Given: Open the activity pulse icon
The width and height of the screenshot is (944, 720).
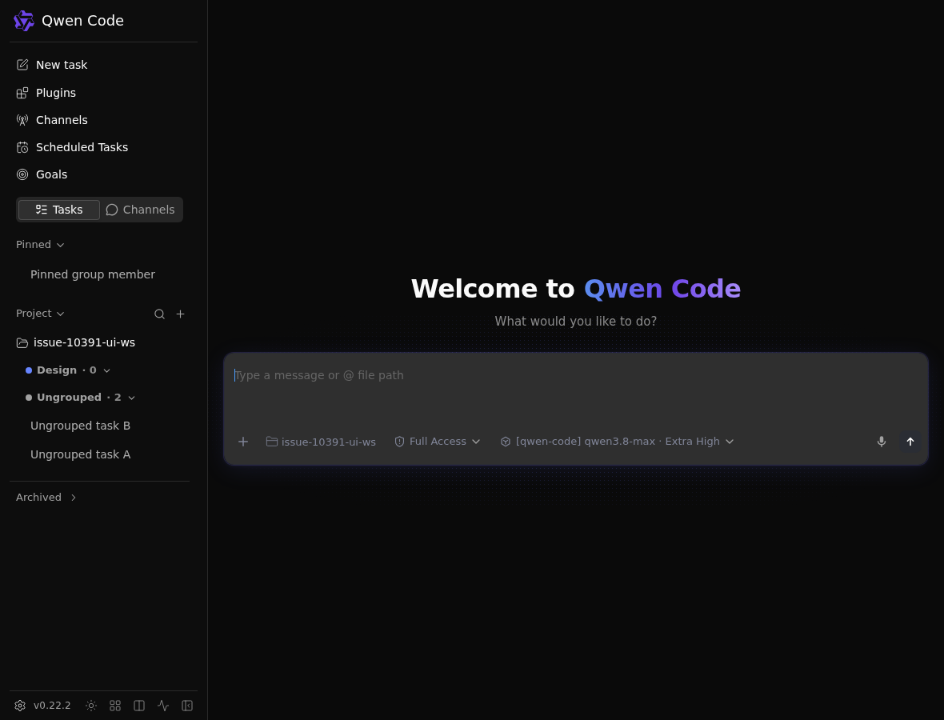Looking at the screenshot, I should point(163,706).
